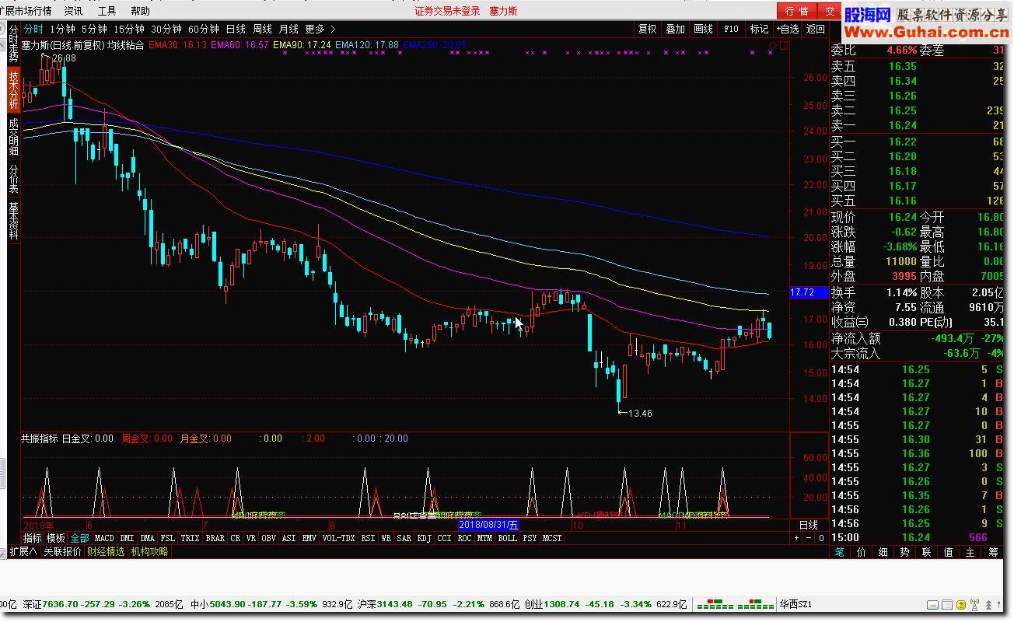Image resolution: width=1014 pixels, height=622 pixels.
Task: Add stock via +自选 button
Action: click(787, 29)
